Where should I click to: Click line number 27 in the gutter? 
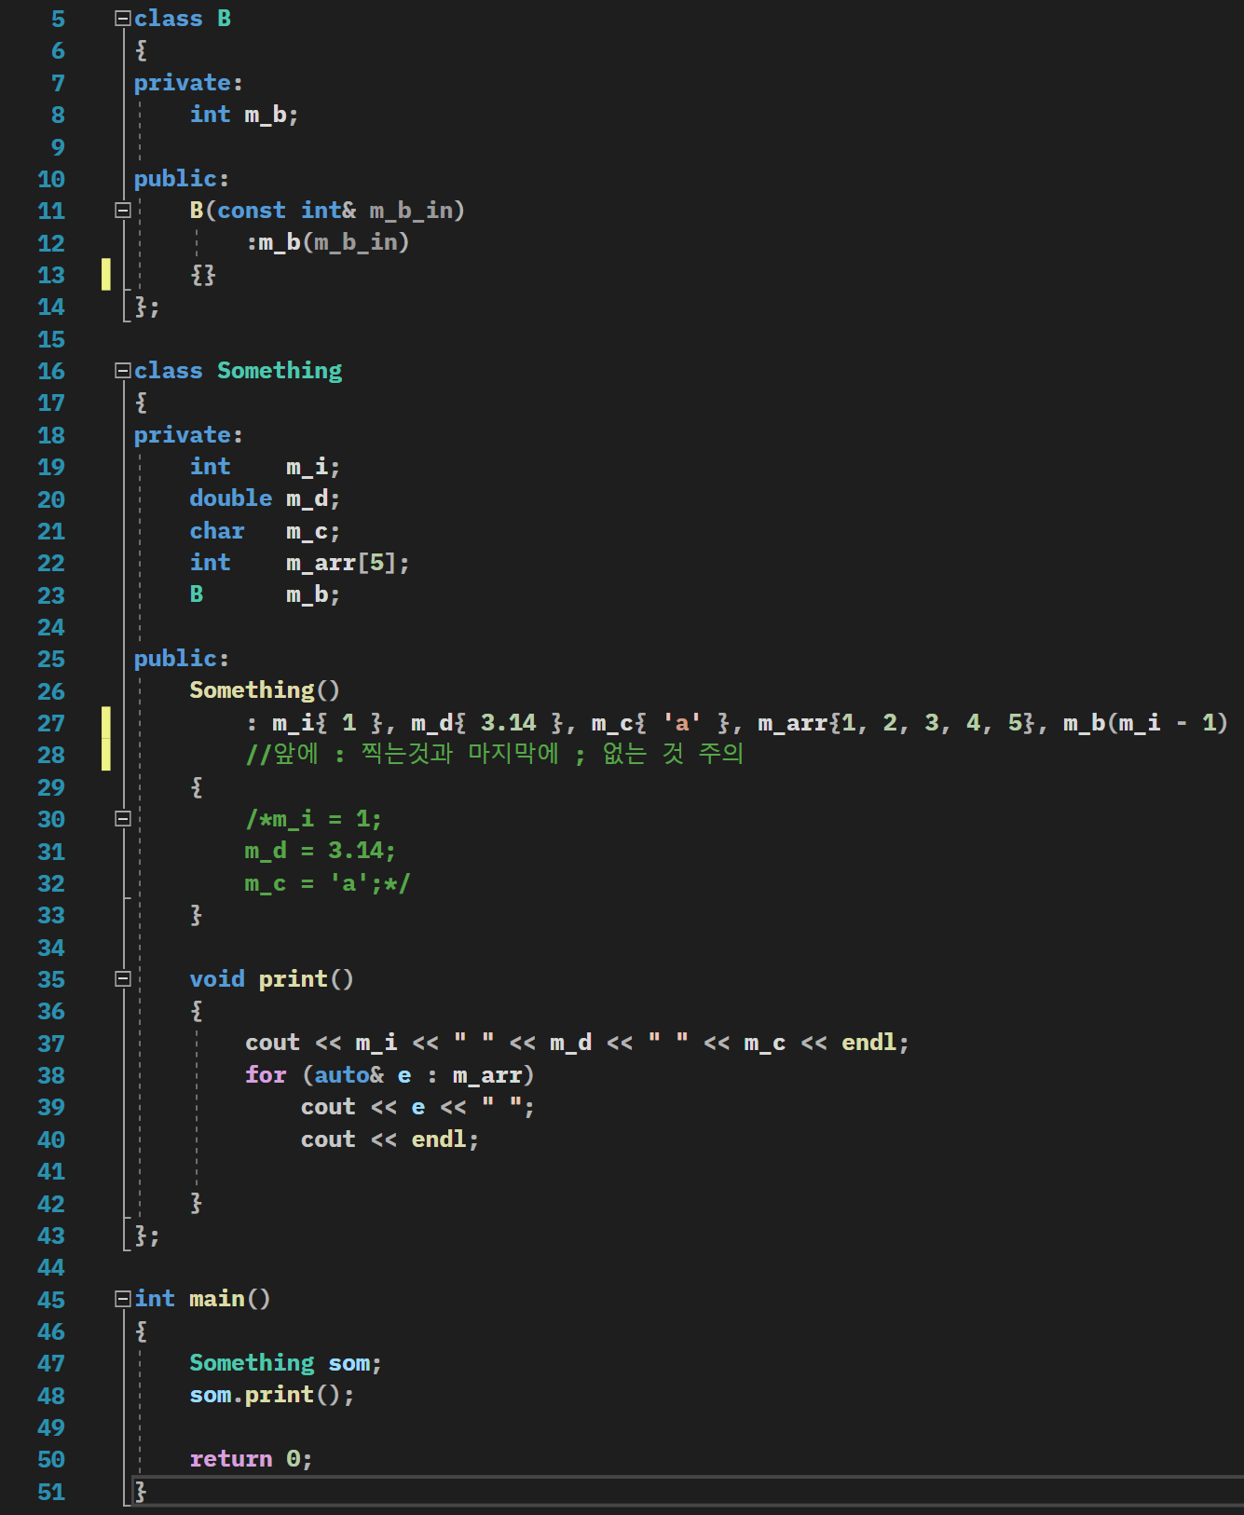pos(51,724)
